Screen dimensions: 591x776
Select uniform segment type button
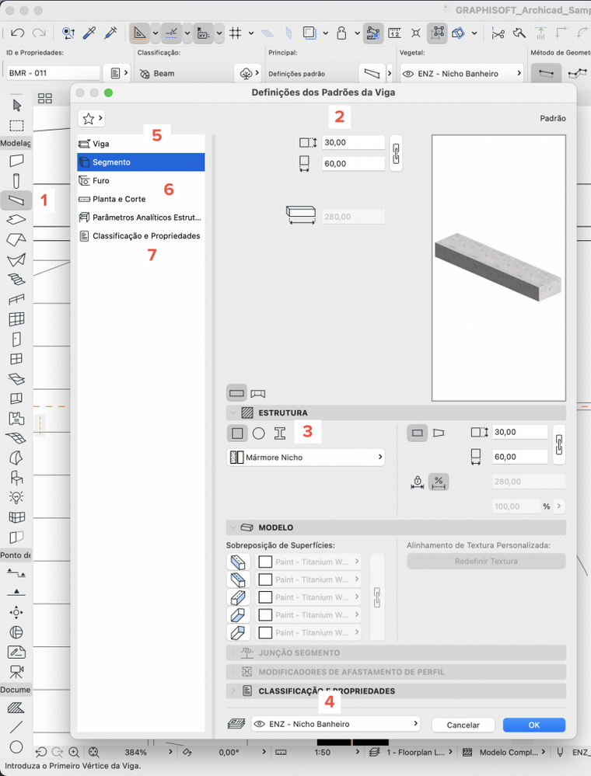click(x=417, y=433)
